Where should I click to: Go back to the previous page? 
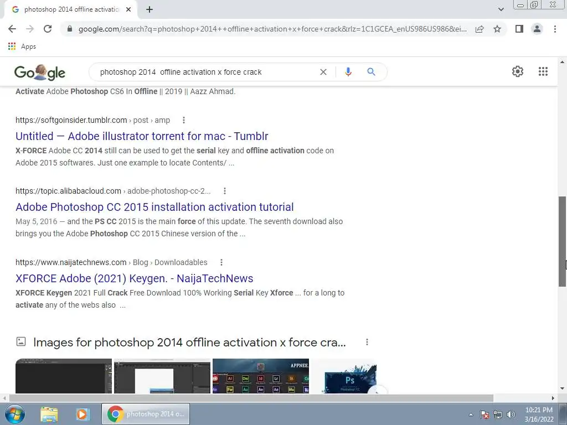12,29
